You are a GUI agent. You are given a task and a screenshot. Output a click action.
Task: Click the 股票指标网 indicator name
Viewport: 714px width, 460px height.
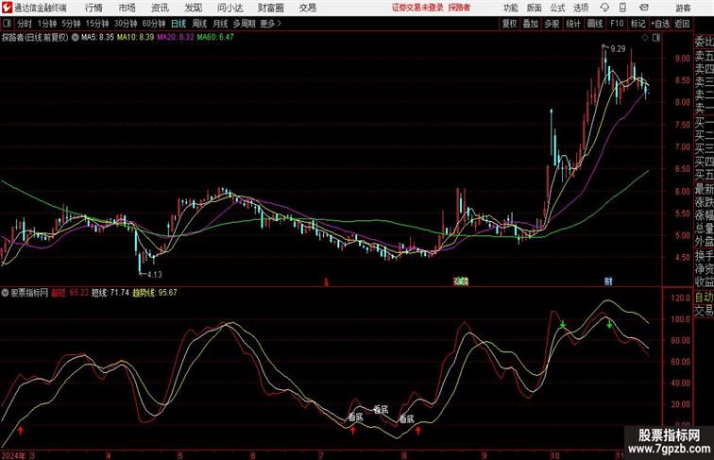[x=29, y=293]
